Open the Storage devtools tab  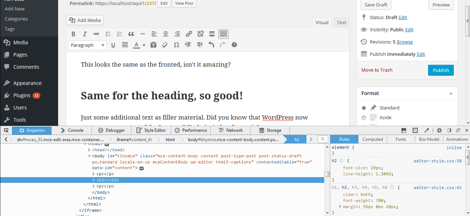click(270, 130)
